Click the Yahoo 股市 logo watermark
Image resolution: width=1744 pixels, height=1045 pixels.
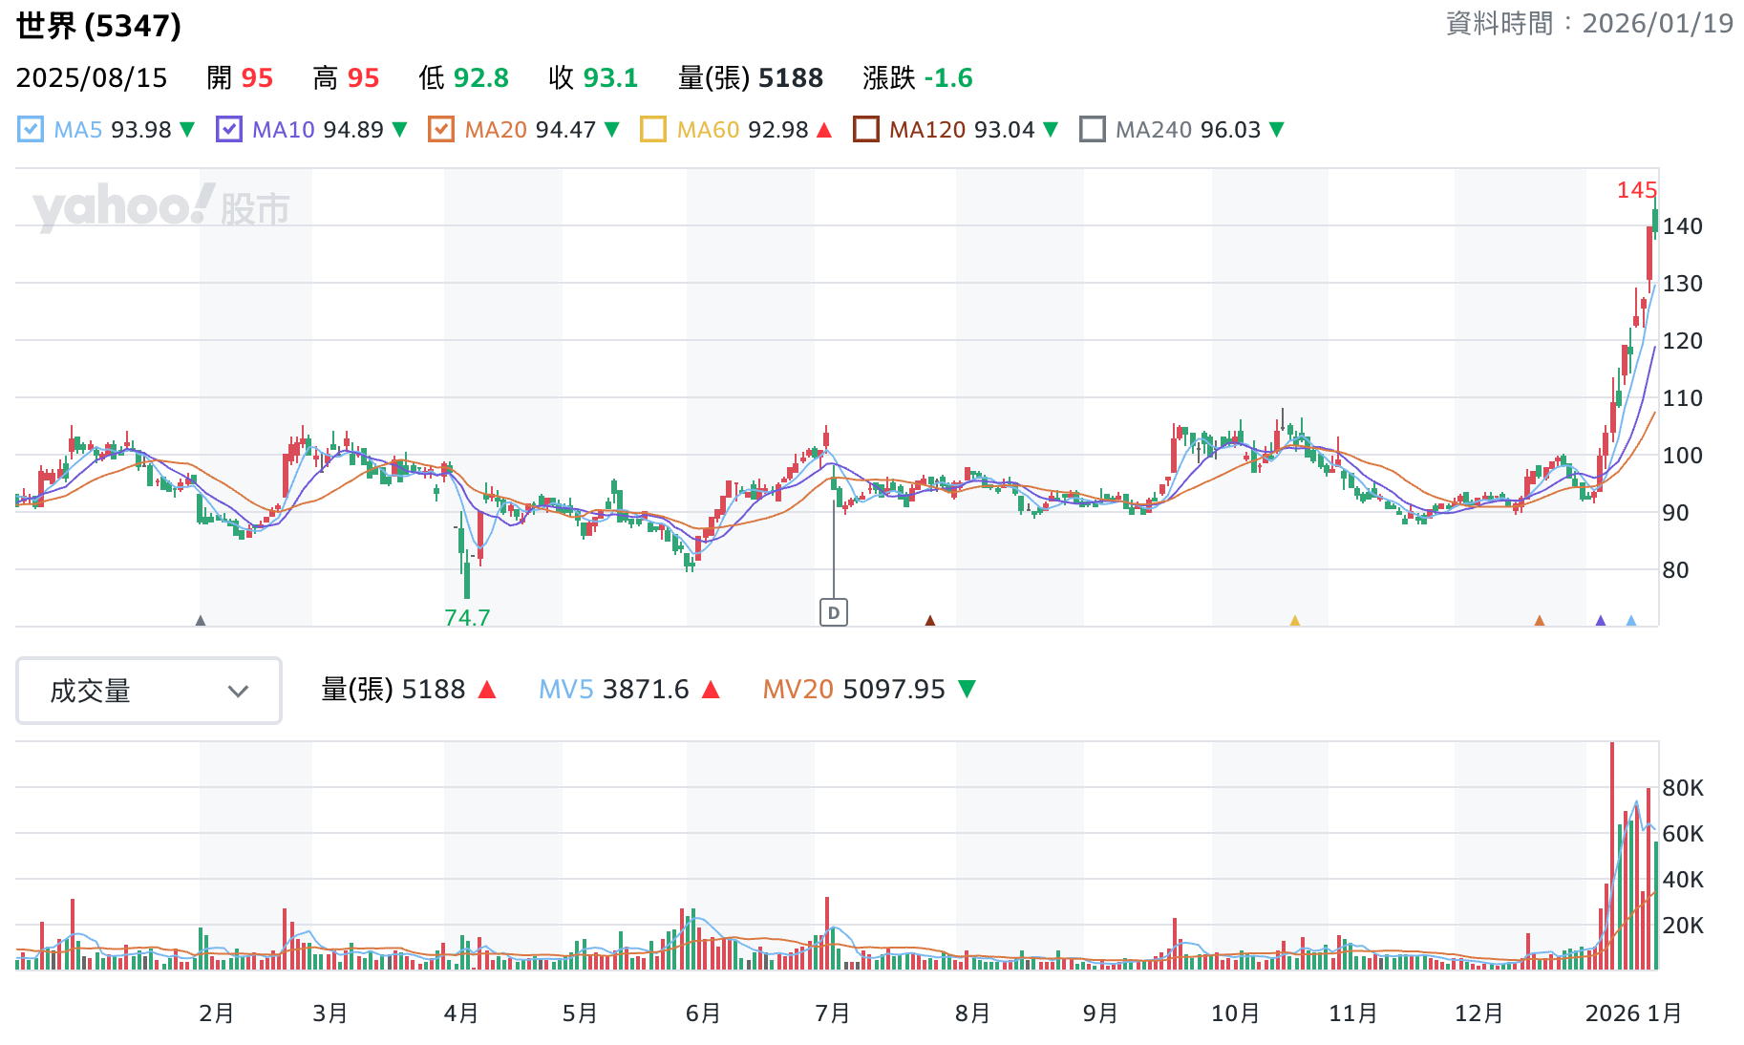tap(160, 206)
